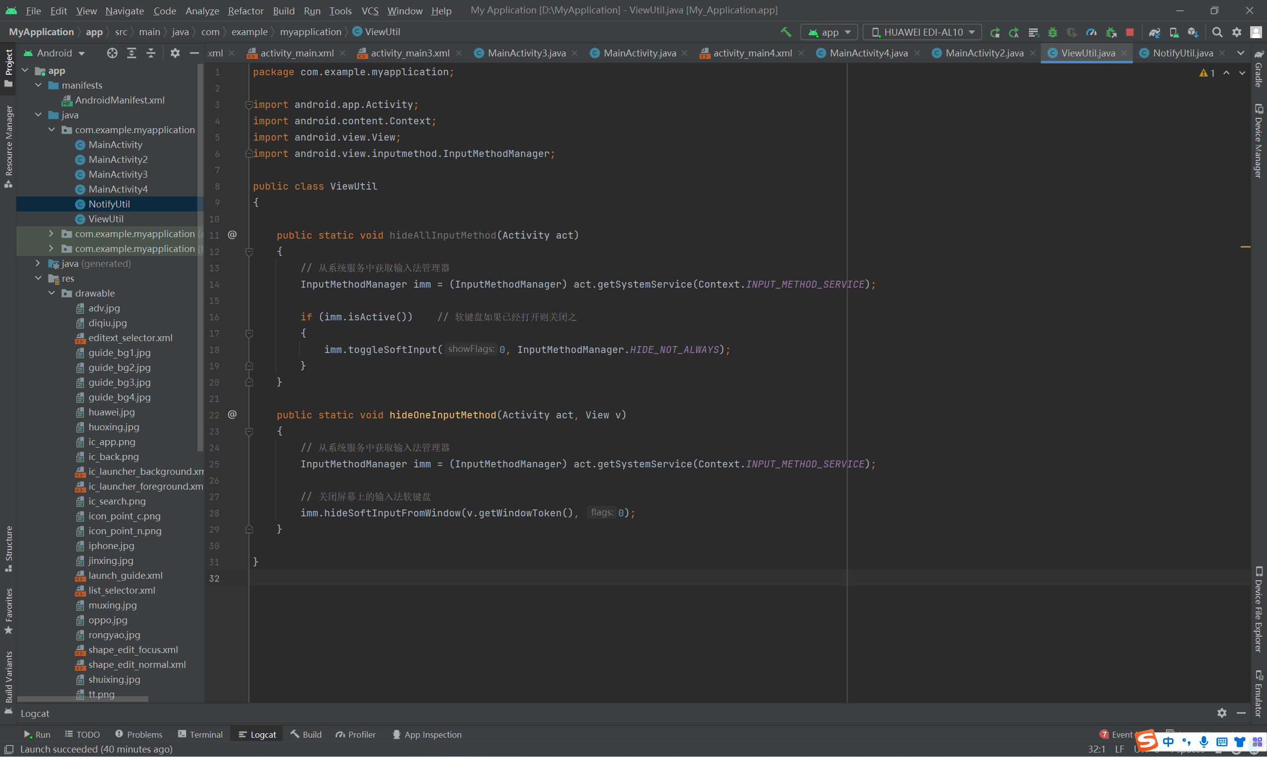The image size is (1267, 757).
Task: Open the Profiler tool window button
Action: (x=355, y=735)
